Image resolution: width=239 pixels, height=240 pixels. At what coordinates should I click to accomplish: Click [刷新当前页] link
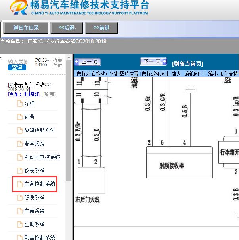[x=187, y=64]
